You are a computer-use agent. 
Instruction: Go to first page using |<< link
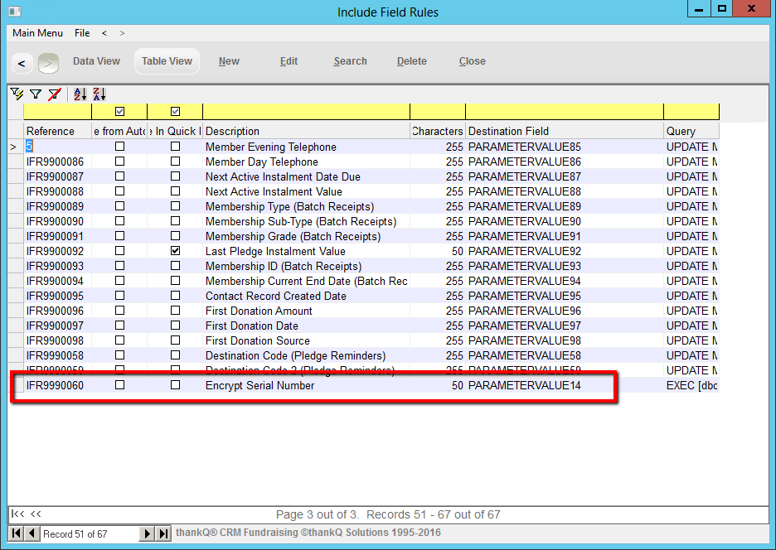(x=17, y=514)
